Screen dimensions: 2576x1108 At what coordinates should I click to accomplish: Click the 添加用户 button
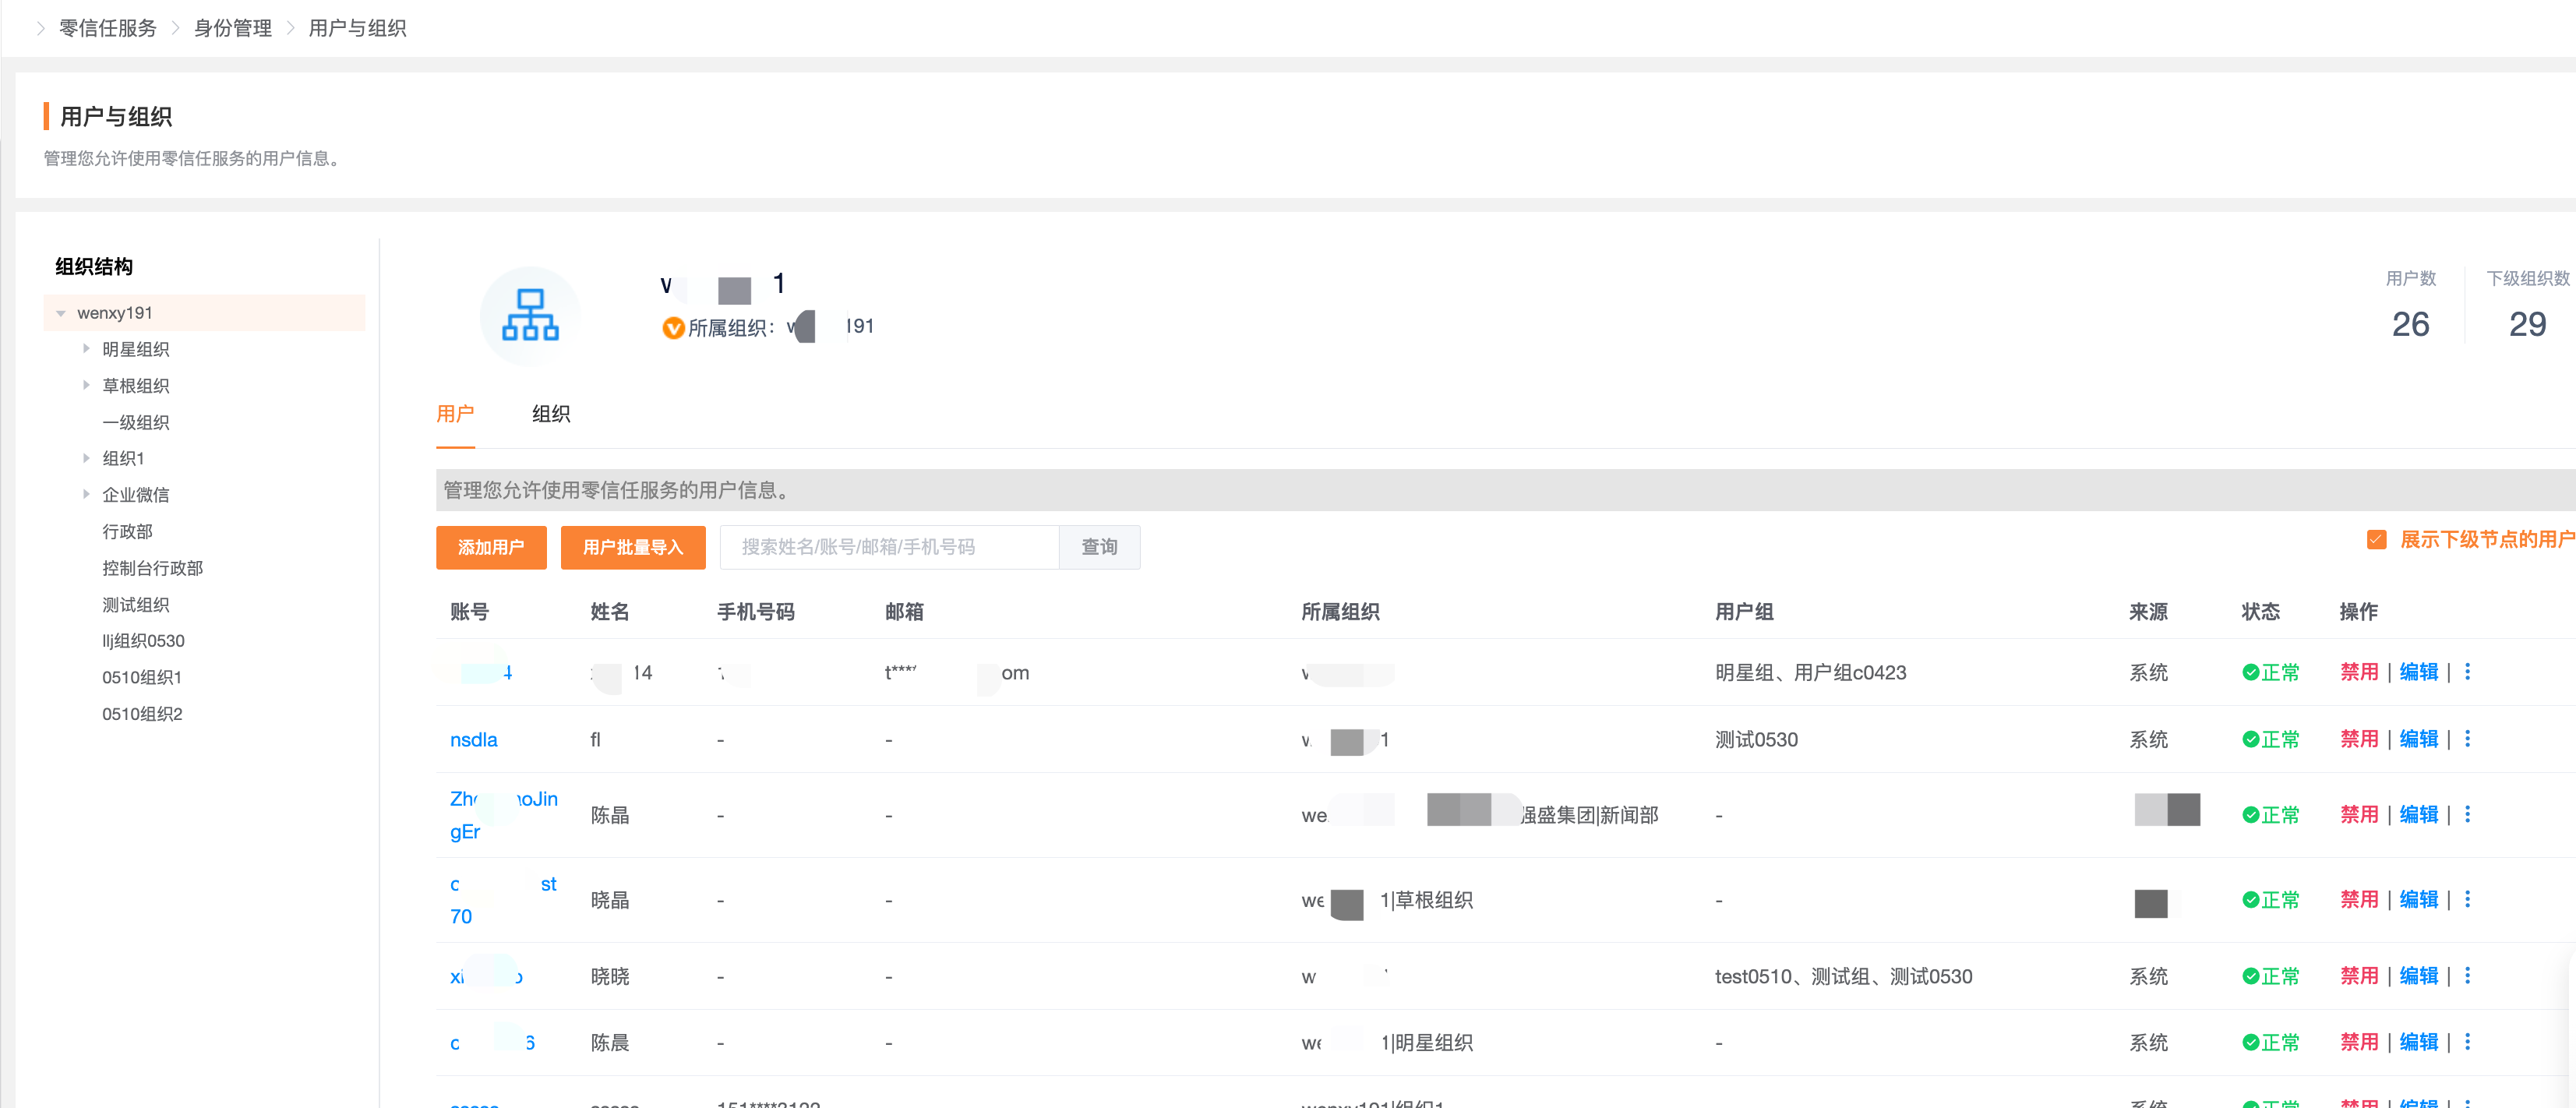(x=491, y=547)
